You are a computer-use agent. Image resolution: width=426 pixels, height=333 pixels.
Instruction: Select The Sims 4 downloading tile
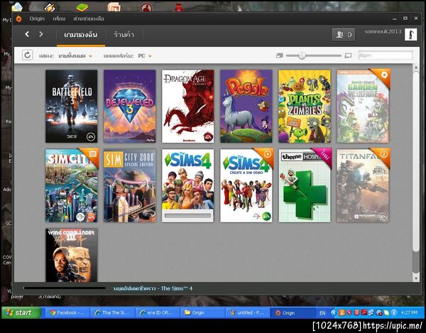pyautogui.click(x=187, y=185)
